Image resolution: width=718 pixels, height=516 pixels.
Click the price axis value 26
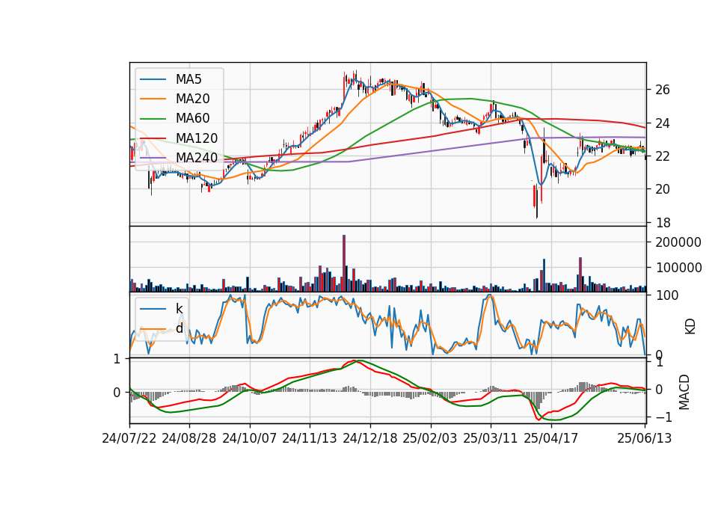coord(662,90)
